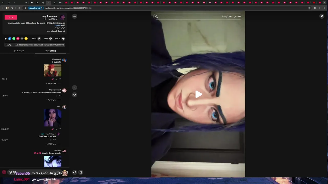Share the video to Facebook
The image size is (328, 184).
click(x=10, y=39)
